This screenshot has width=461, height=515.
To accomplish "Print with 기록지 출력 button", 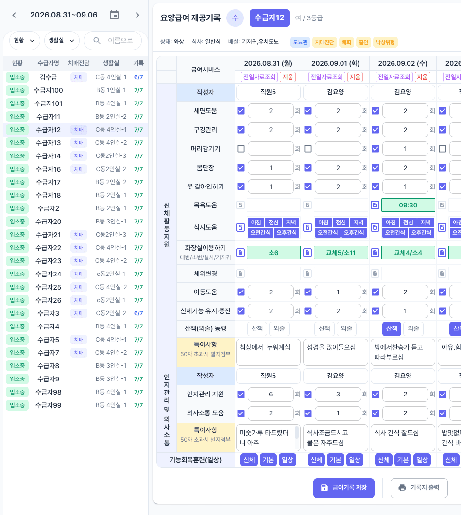I will 419,488.
